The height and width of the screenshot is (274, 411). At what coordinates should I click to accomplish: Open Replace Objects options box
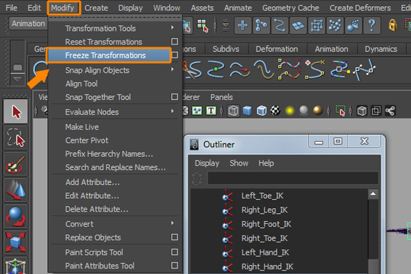tap(175, 237)
